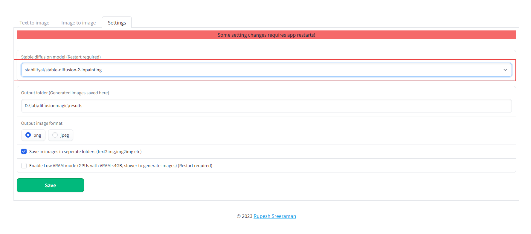
Task: Uncheck Save images in separate folders
Action: coord(24,151)
